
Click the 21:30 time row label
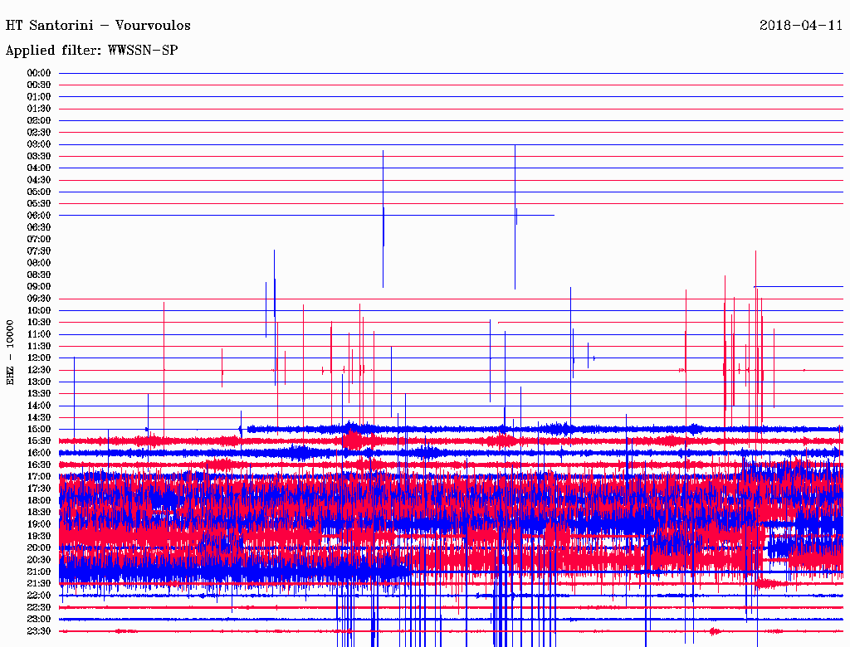coord(39,583)
